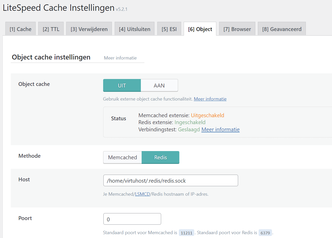Viewport: 332px width, 238px height.
Task: Click the 'Status' label
Action: click(119, 118)
